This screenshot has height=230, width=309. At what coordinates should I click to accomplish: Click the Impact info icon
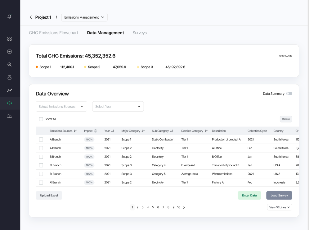(96, 131)
